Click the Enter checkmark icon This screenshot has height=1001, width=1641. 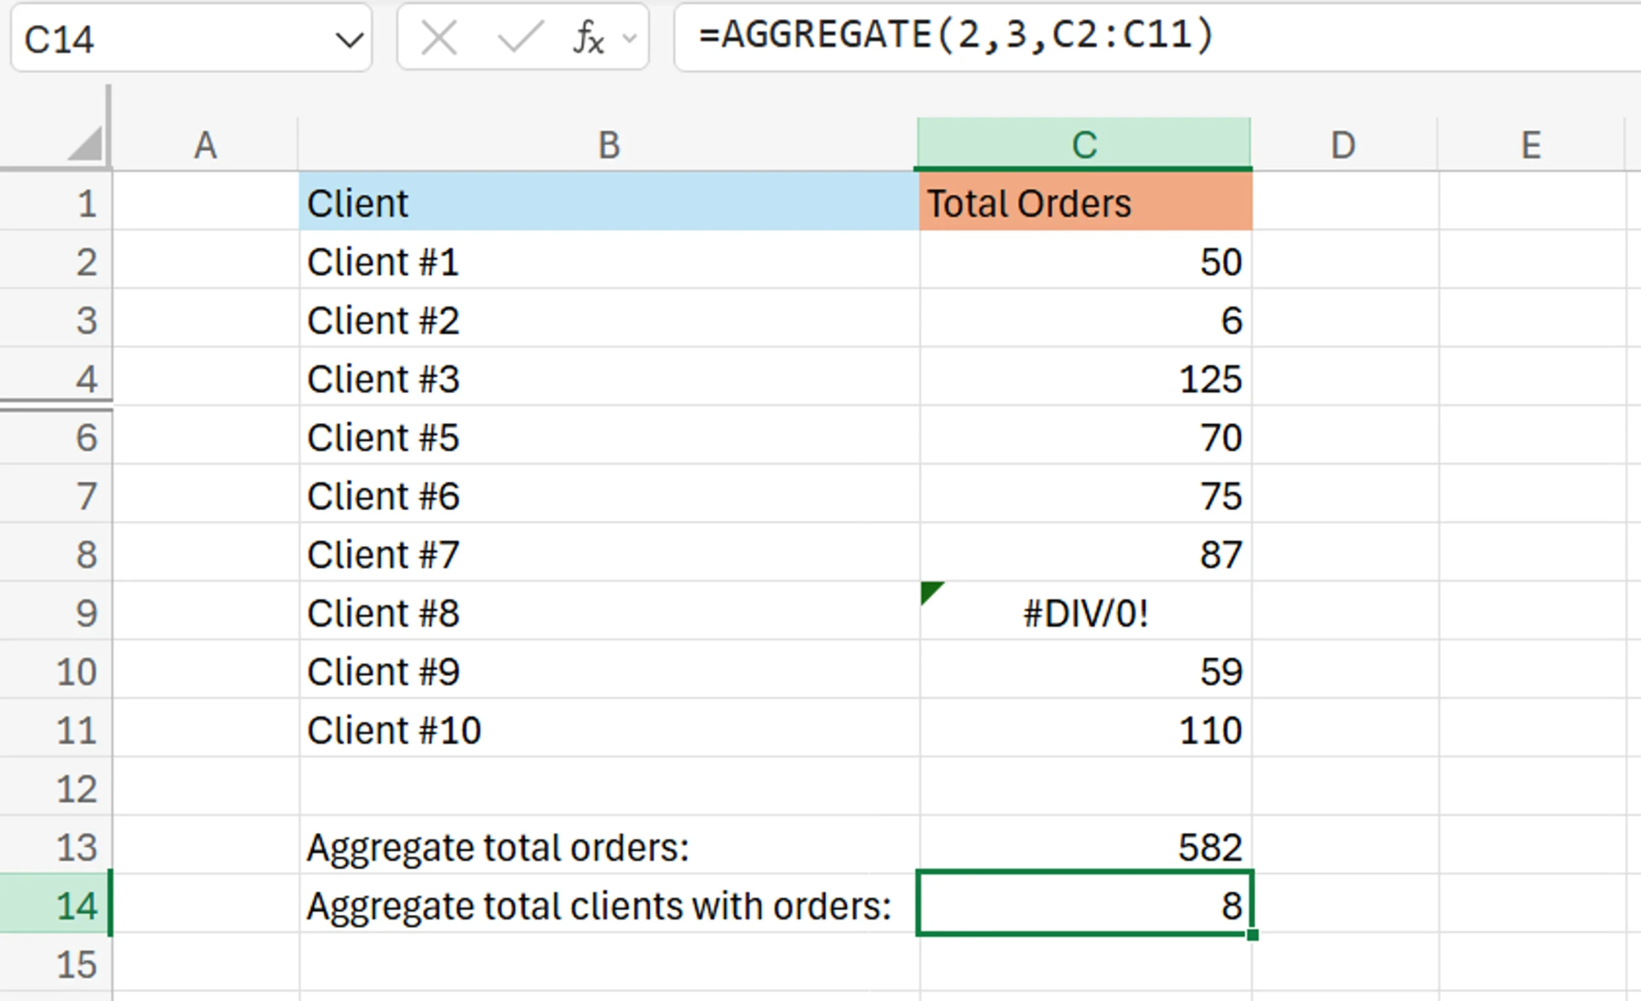point(520,38)
